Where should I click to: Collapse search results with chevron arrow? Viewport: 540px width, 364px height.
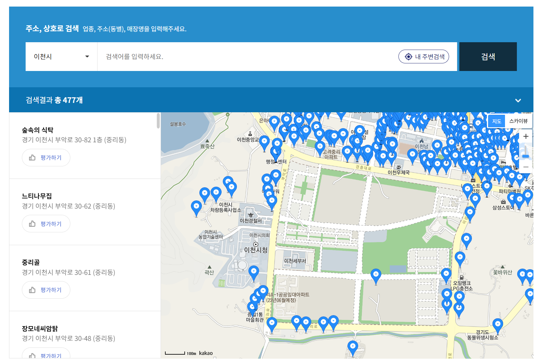click(x=518, y=100)
